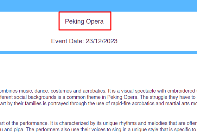Click the blue divider under the event date

tap(99, 52)
